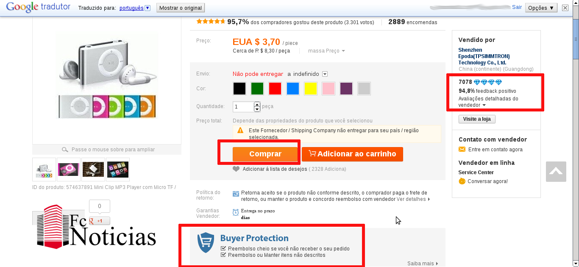
Task: Click Adicionar ao carrinho button
Action: [x=352, y=154]
